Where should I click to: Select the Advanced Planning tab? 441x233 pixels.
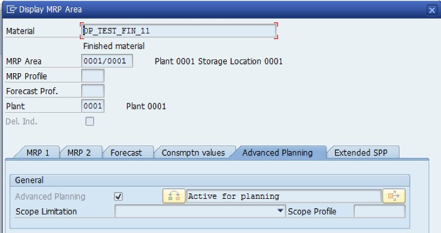pyautogui.click(x=277, y=152)
